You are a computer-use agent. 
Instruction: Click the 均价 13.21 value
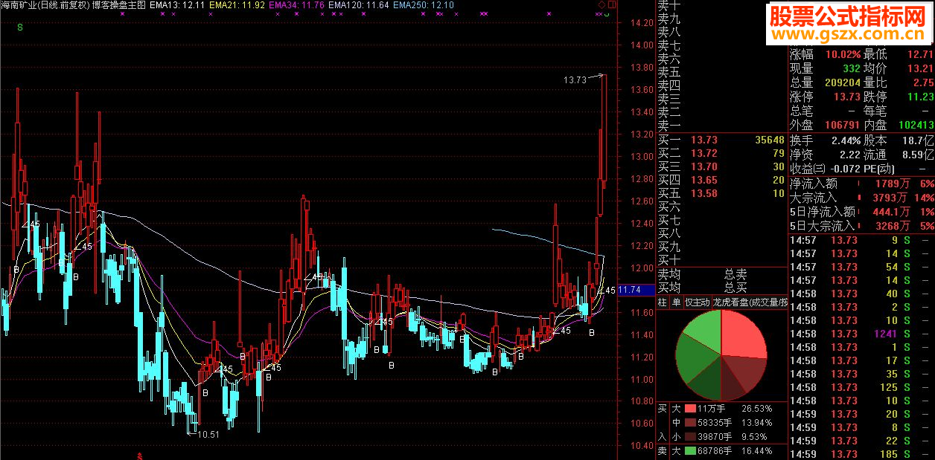pos(920,68)
